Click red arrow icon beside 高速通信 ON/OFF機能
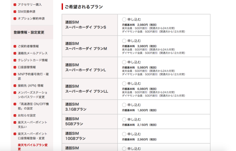This screenshot has height=151, width=236. point(15,104)
